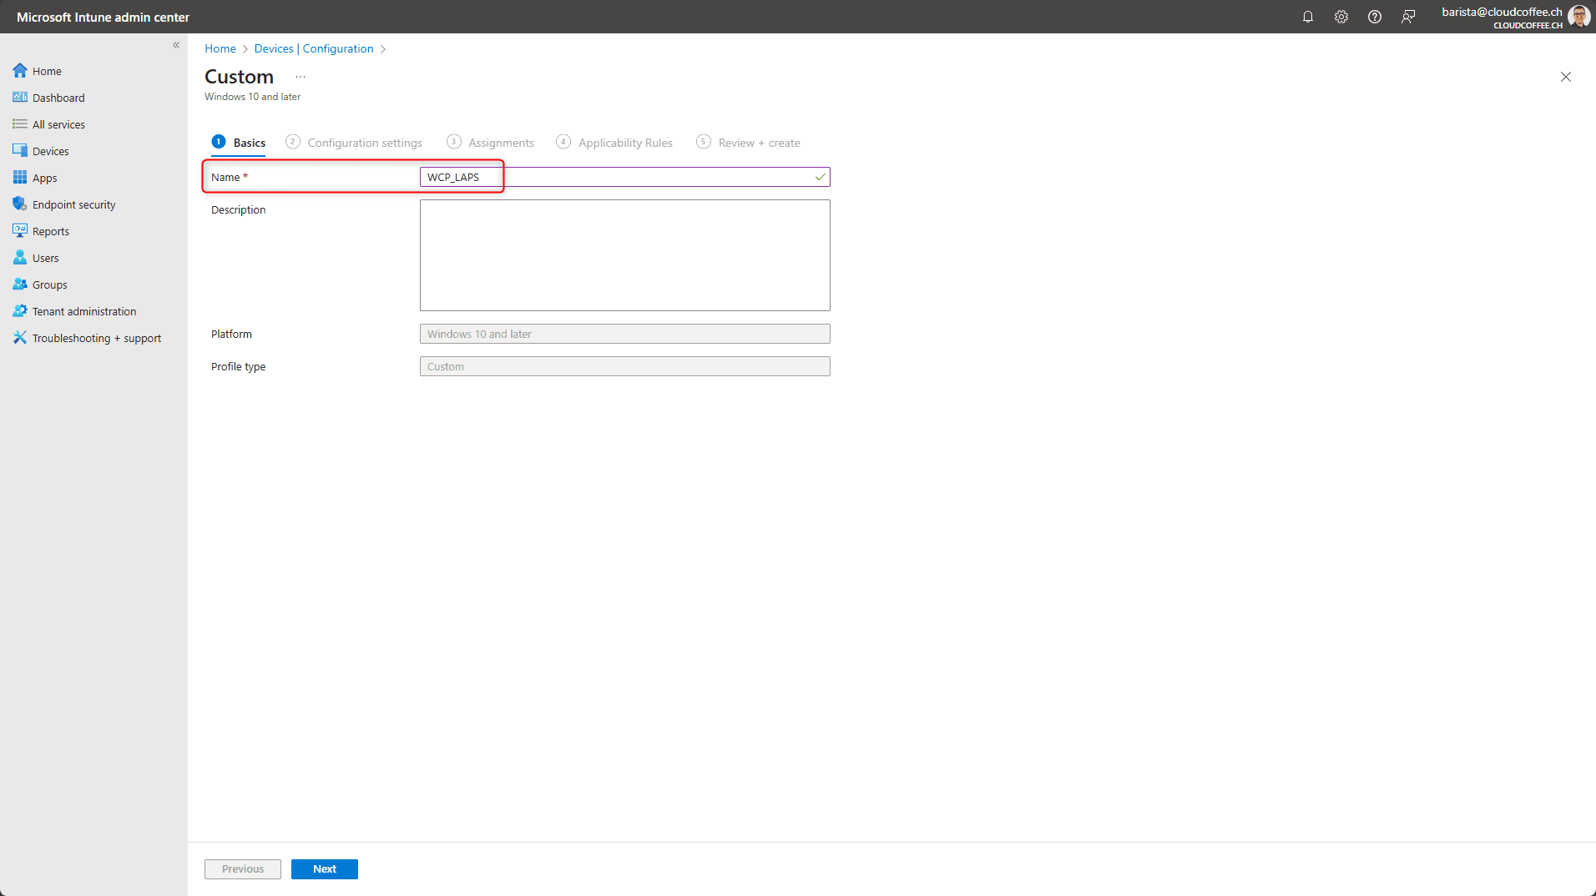Open the notifications bell
Screen dimensions: 1596x896
click(1308, 16)
